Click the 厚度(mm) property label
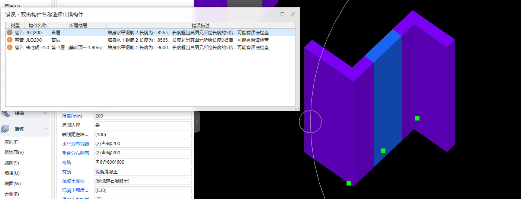Viewport: 521px width, 199px height. 72,116
